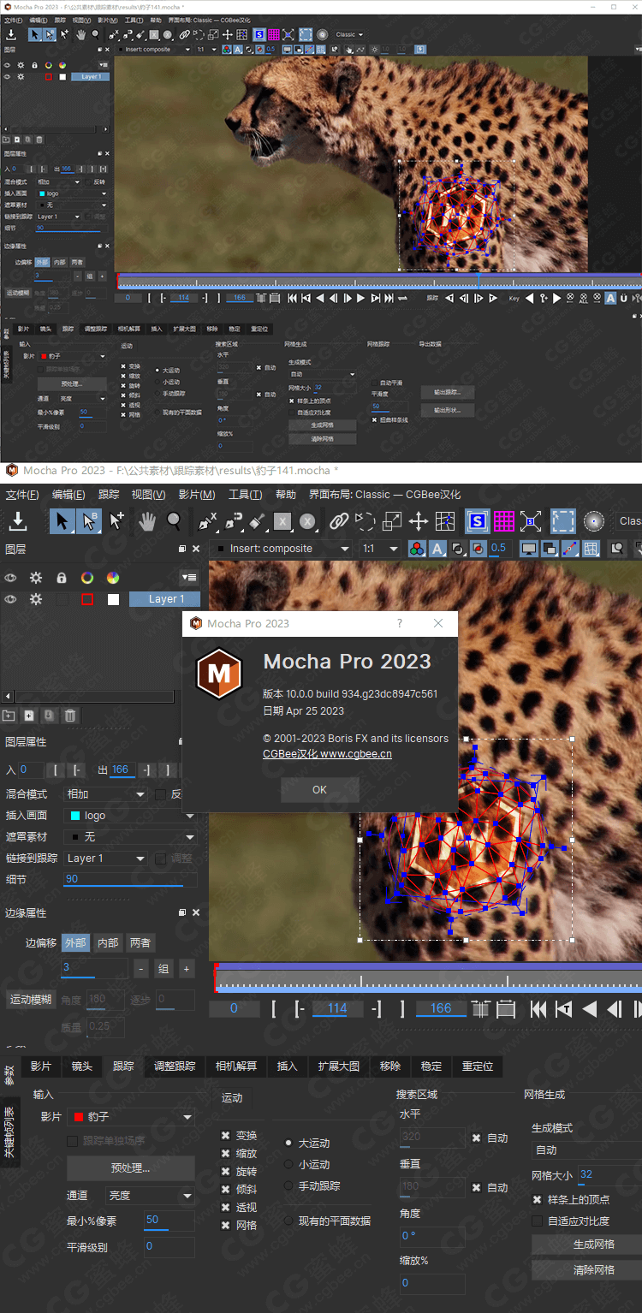Click the help question mark in the About dialog
Screen dimensions: 642x1313
(x=399, y=623)
